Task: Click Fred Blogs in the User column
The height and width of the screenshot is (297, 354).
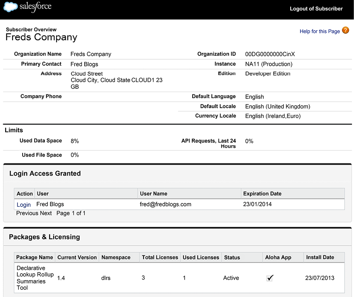Action: coord(50,204)
